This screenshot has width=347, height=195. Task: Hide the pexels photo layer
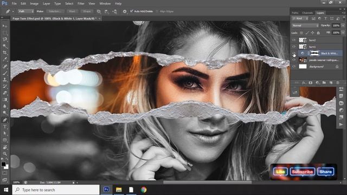294,60
